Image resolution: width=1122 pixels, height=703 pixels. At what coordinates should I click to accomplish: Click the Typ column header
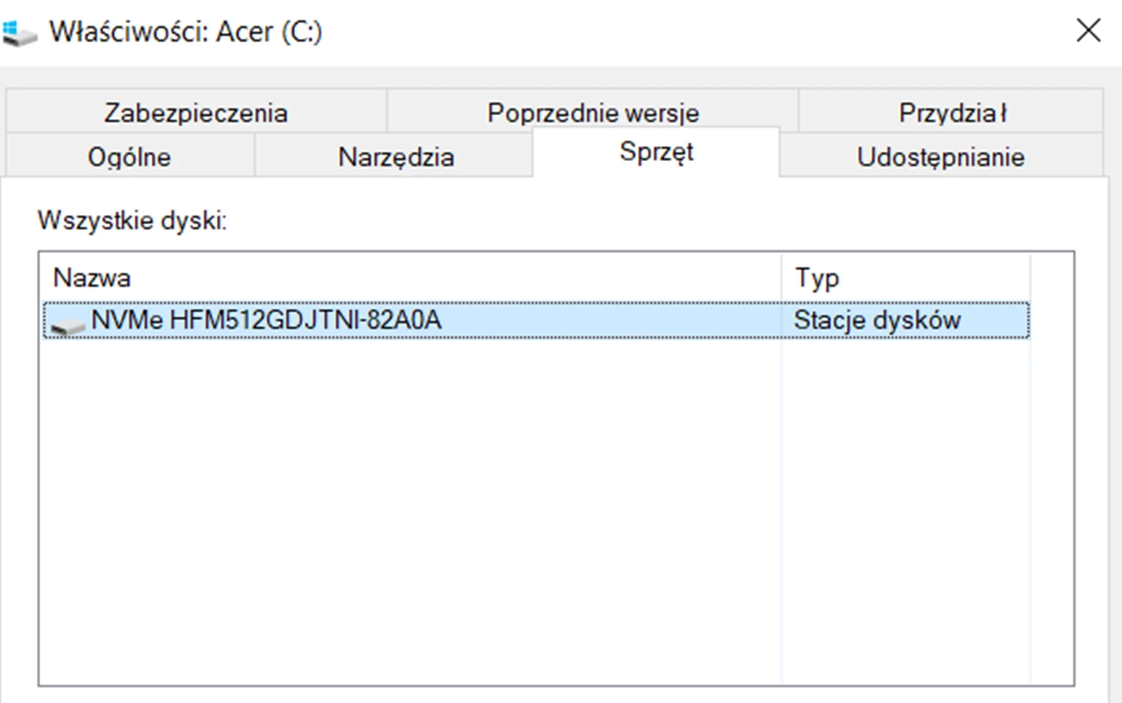[817, 278]
